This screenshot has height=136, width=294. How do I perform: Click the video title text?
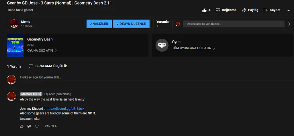click(59, 3)
